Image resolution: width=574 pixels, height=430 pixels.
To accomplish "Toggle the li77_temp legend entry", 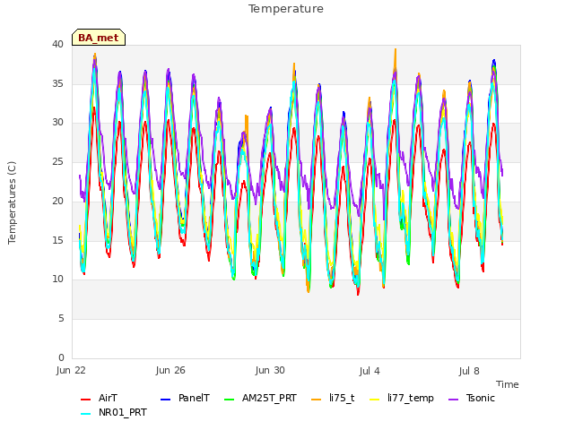I will click(402, 398).
